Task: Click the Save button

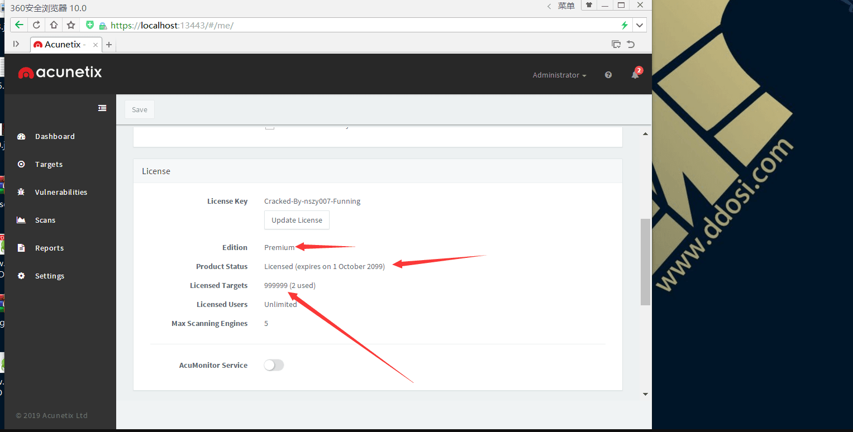Action: tap(140, 109)
